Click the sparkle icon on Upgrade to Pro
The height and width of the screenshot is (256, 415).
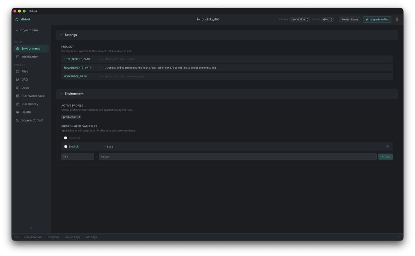pos(367,20)
